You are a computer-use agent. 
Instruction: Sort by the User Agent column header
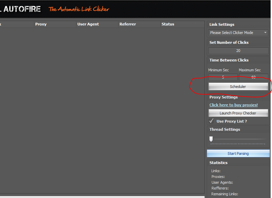pyautogui.click(x=97, y=24)
